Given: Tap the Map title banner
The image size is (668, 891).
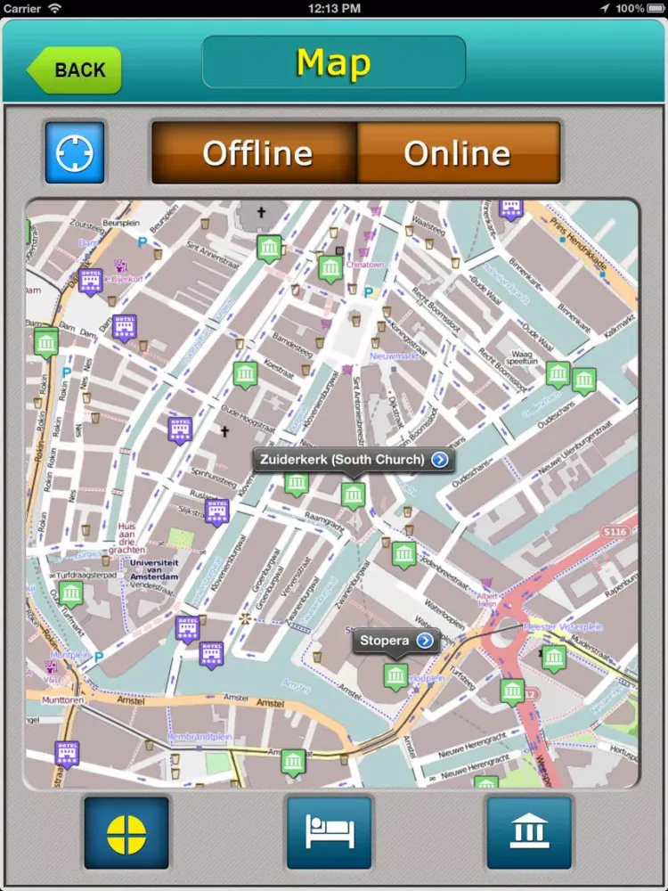Looking at the screenshot, I should click(334, 62).
